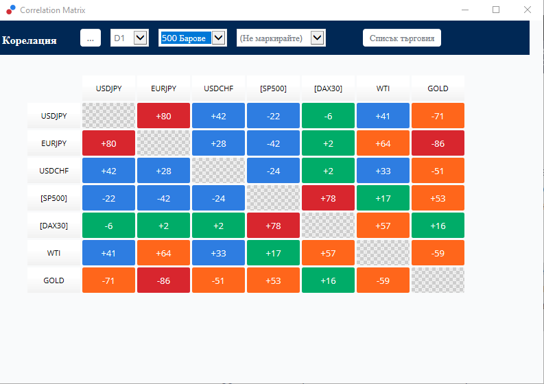The height and width of the screenshot is (384, 544).
Task: Click +78 cell in [SP500] row
Action: tap(328, 198)
